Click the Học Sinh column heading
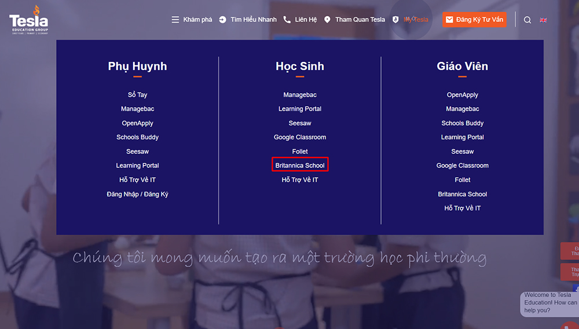 click(300, 66)
